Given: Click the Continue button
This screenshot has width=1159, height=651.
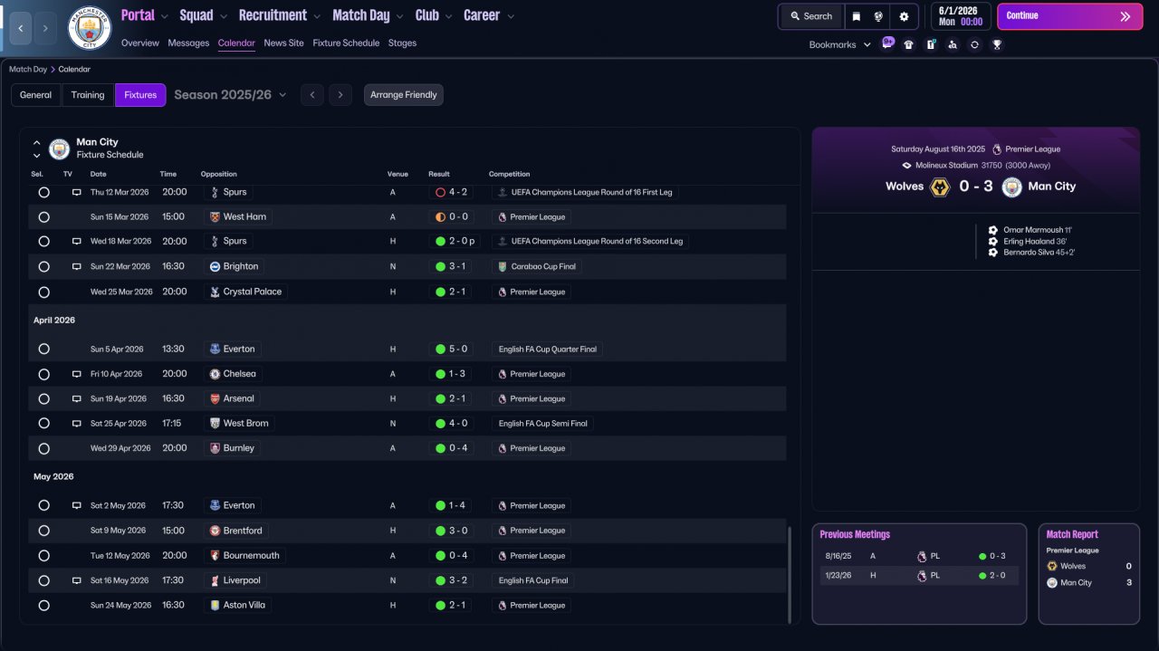Looking at the screenshot, I should pos(1069,16).
